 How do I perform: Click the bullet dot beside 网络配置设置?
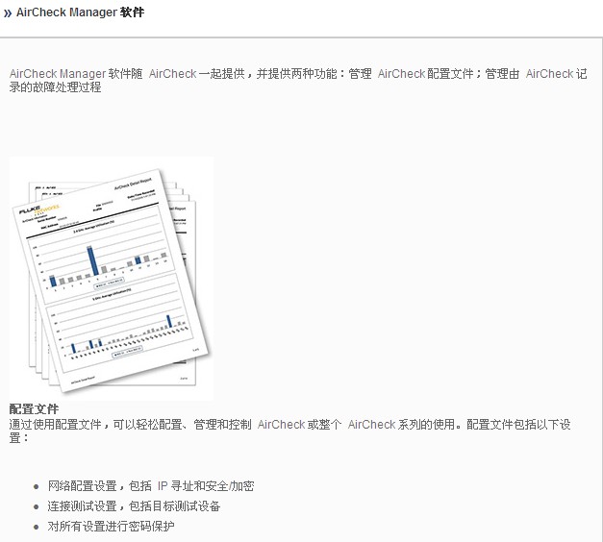[x=36, y=487]
